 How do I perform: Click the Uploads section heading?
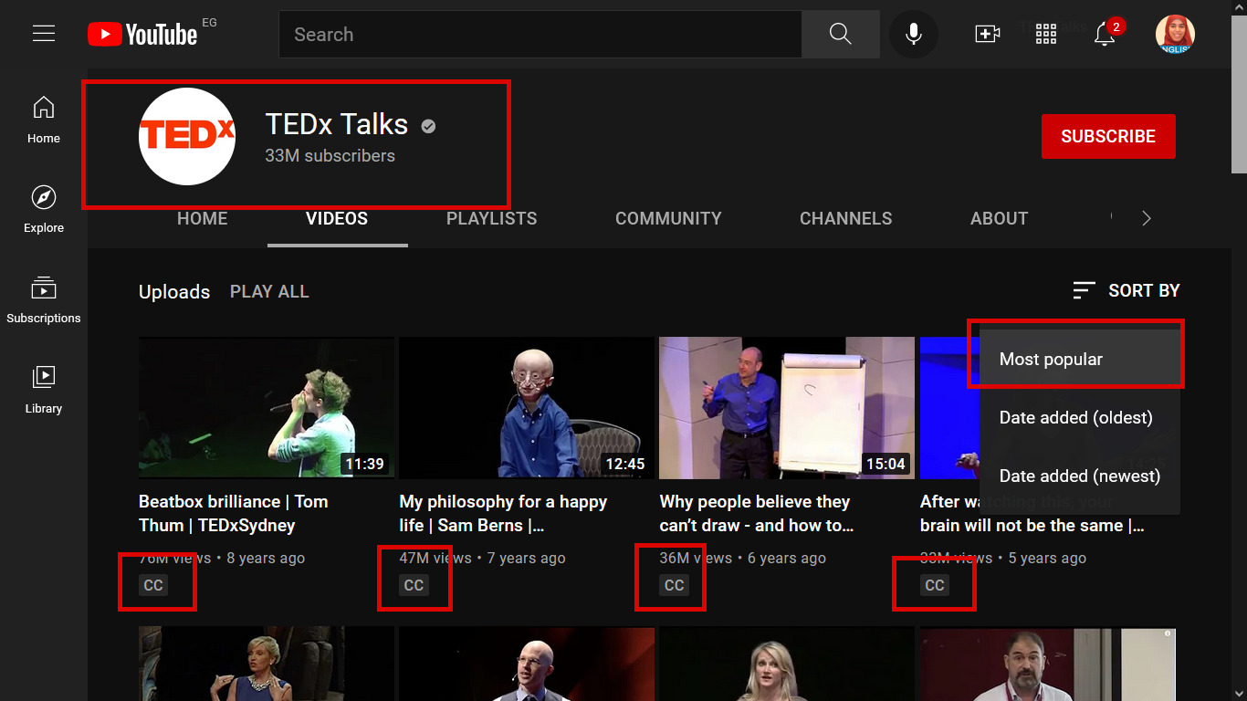click(x=174, y=292)
